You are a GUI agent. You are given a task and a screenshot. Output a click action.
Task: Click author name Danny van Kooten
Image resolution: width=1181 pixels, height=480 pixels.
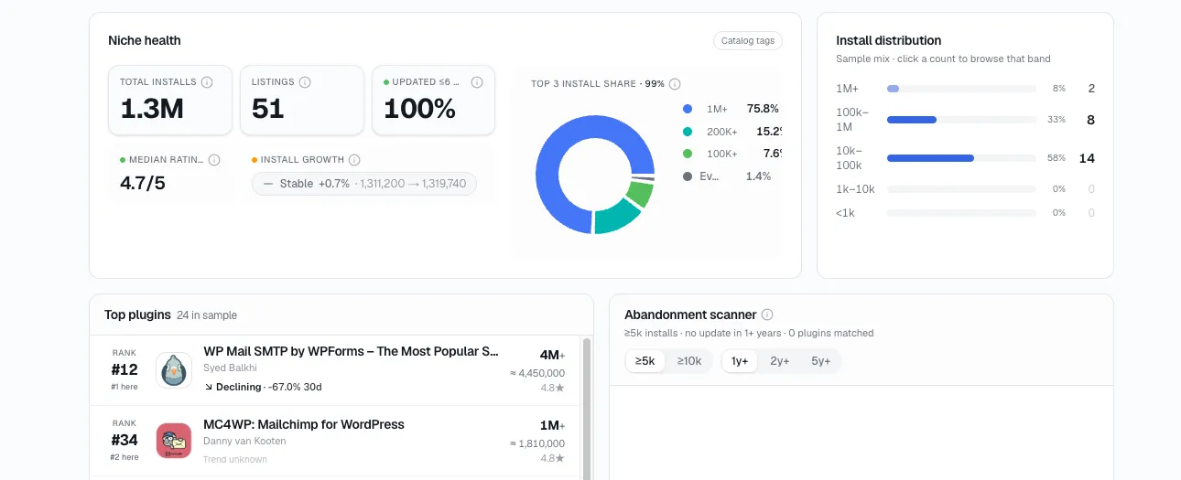tap(244, 441)
